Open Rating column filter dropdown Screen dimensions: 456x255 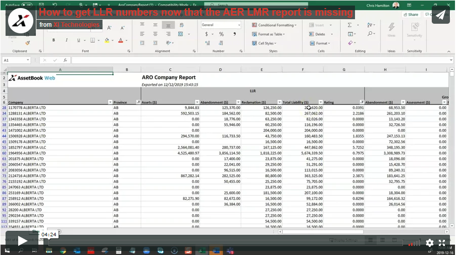click(x=362, y=103)
